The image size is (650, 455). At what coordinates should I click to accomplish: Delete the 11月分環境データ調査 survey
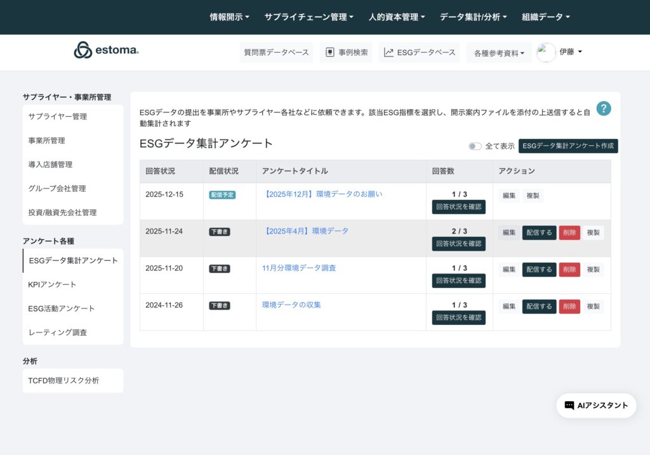pos(569,270)
